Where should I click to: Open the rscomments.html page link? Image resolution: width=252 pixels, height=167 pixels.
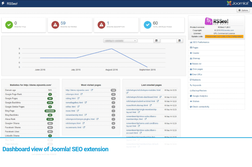pyautogui.click(x=73, y=128)
